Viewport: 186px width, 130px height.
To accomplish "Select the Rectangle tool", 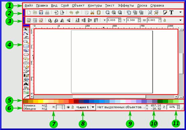I will point(26,46).
